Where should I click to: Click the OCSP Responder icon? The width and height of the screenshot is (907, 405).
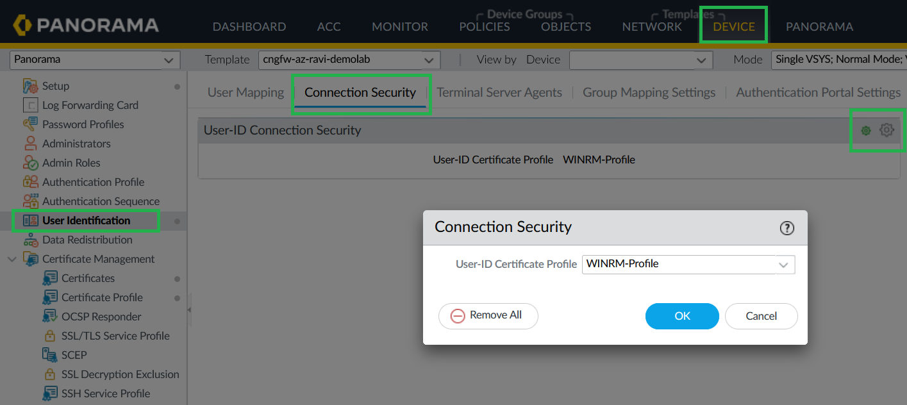coord(50,317)
